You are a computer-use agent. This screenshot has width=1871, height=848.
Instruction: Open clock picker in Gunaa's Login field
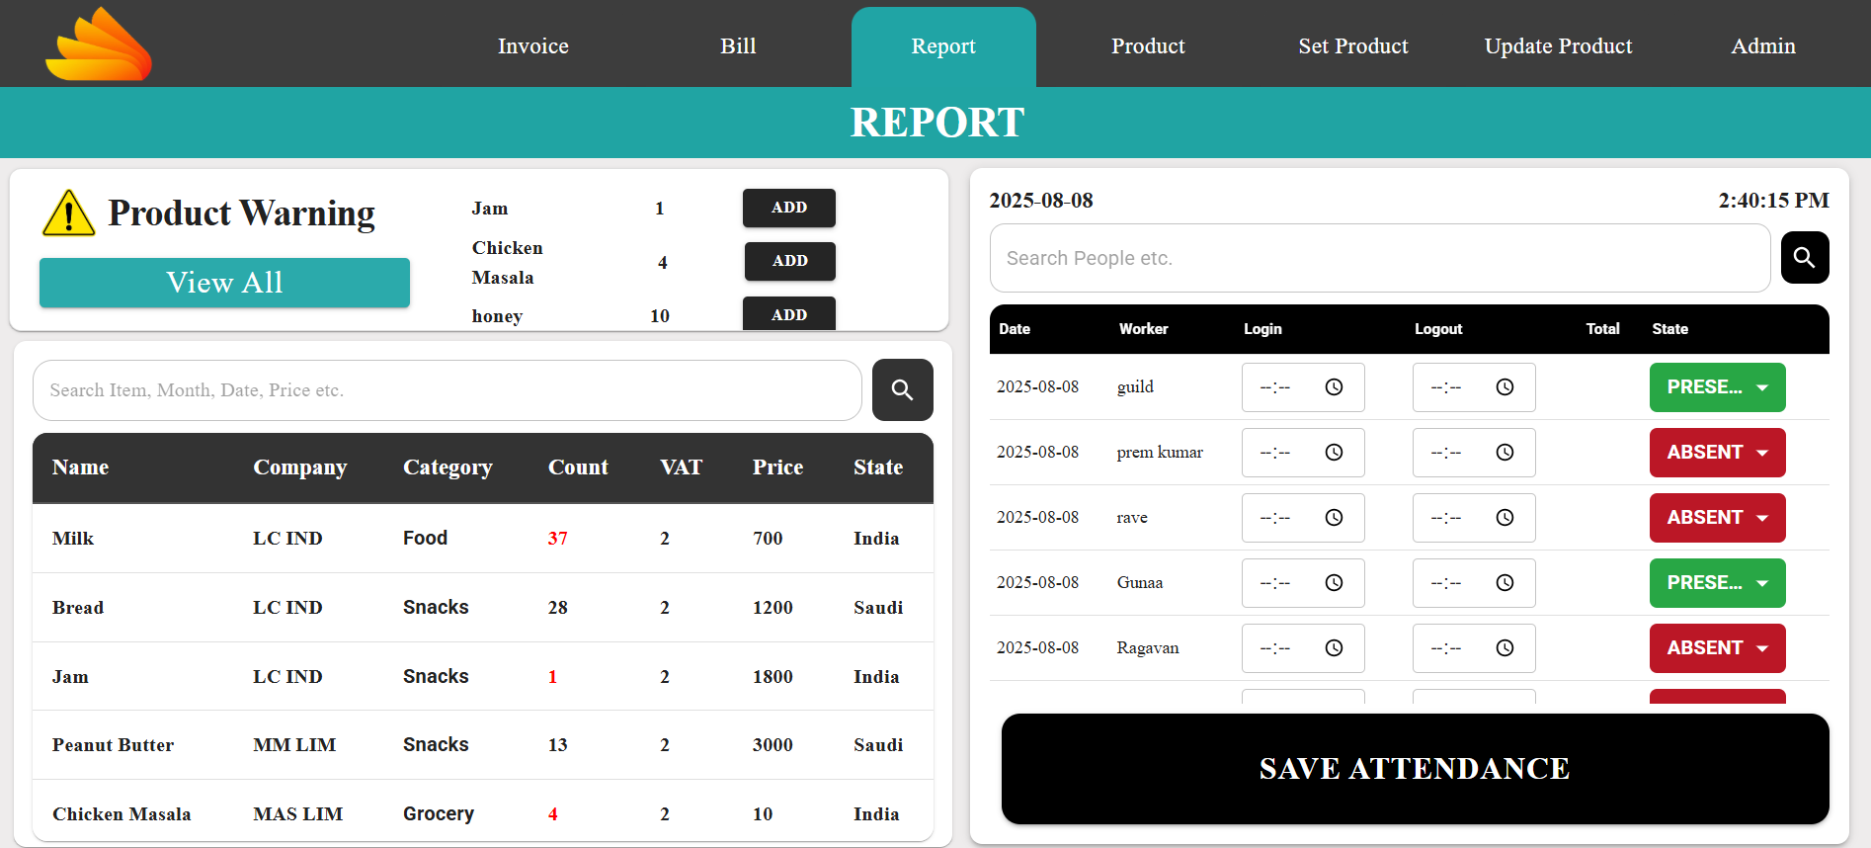[x=1334, y=583]
